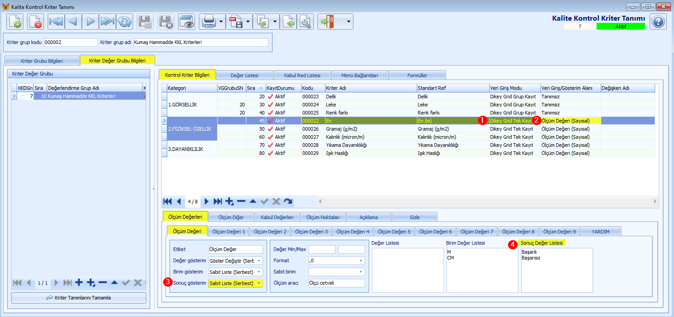
Task: Click the new record icon with green plus
Action: coord(15,22)
